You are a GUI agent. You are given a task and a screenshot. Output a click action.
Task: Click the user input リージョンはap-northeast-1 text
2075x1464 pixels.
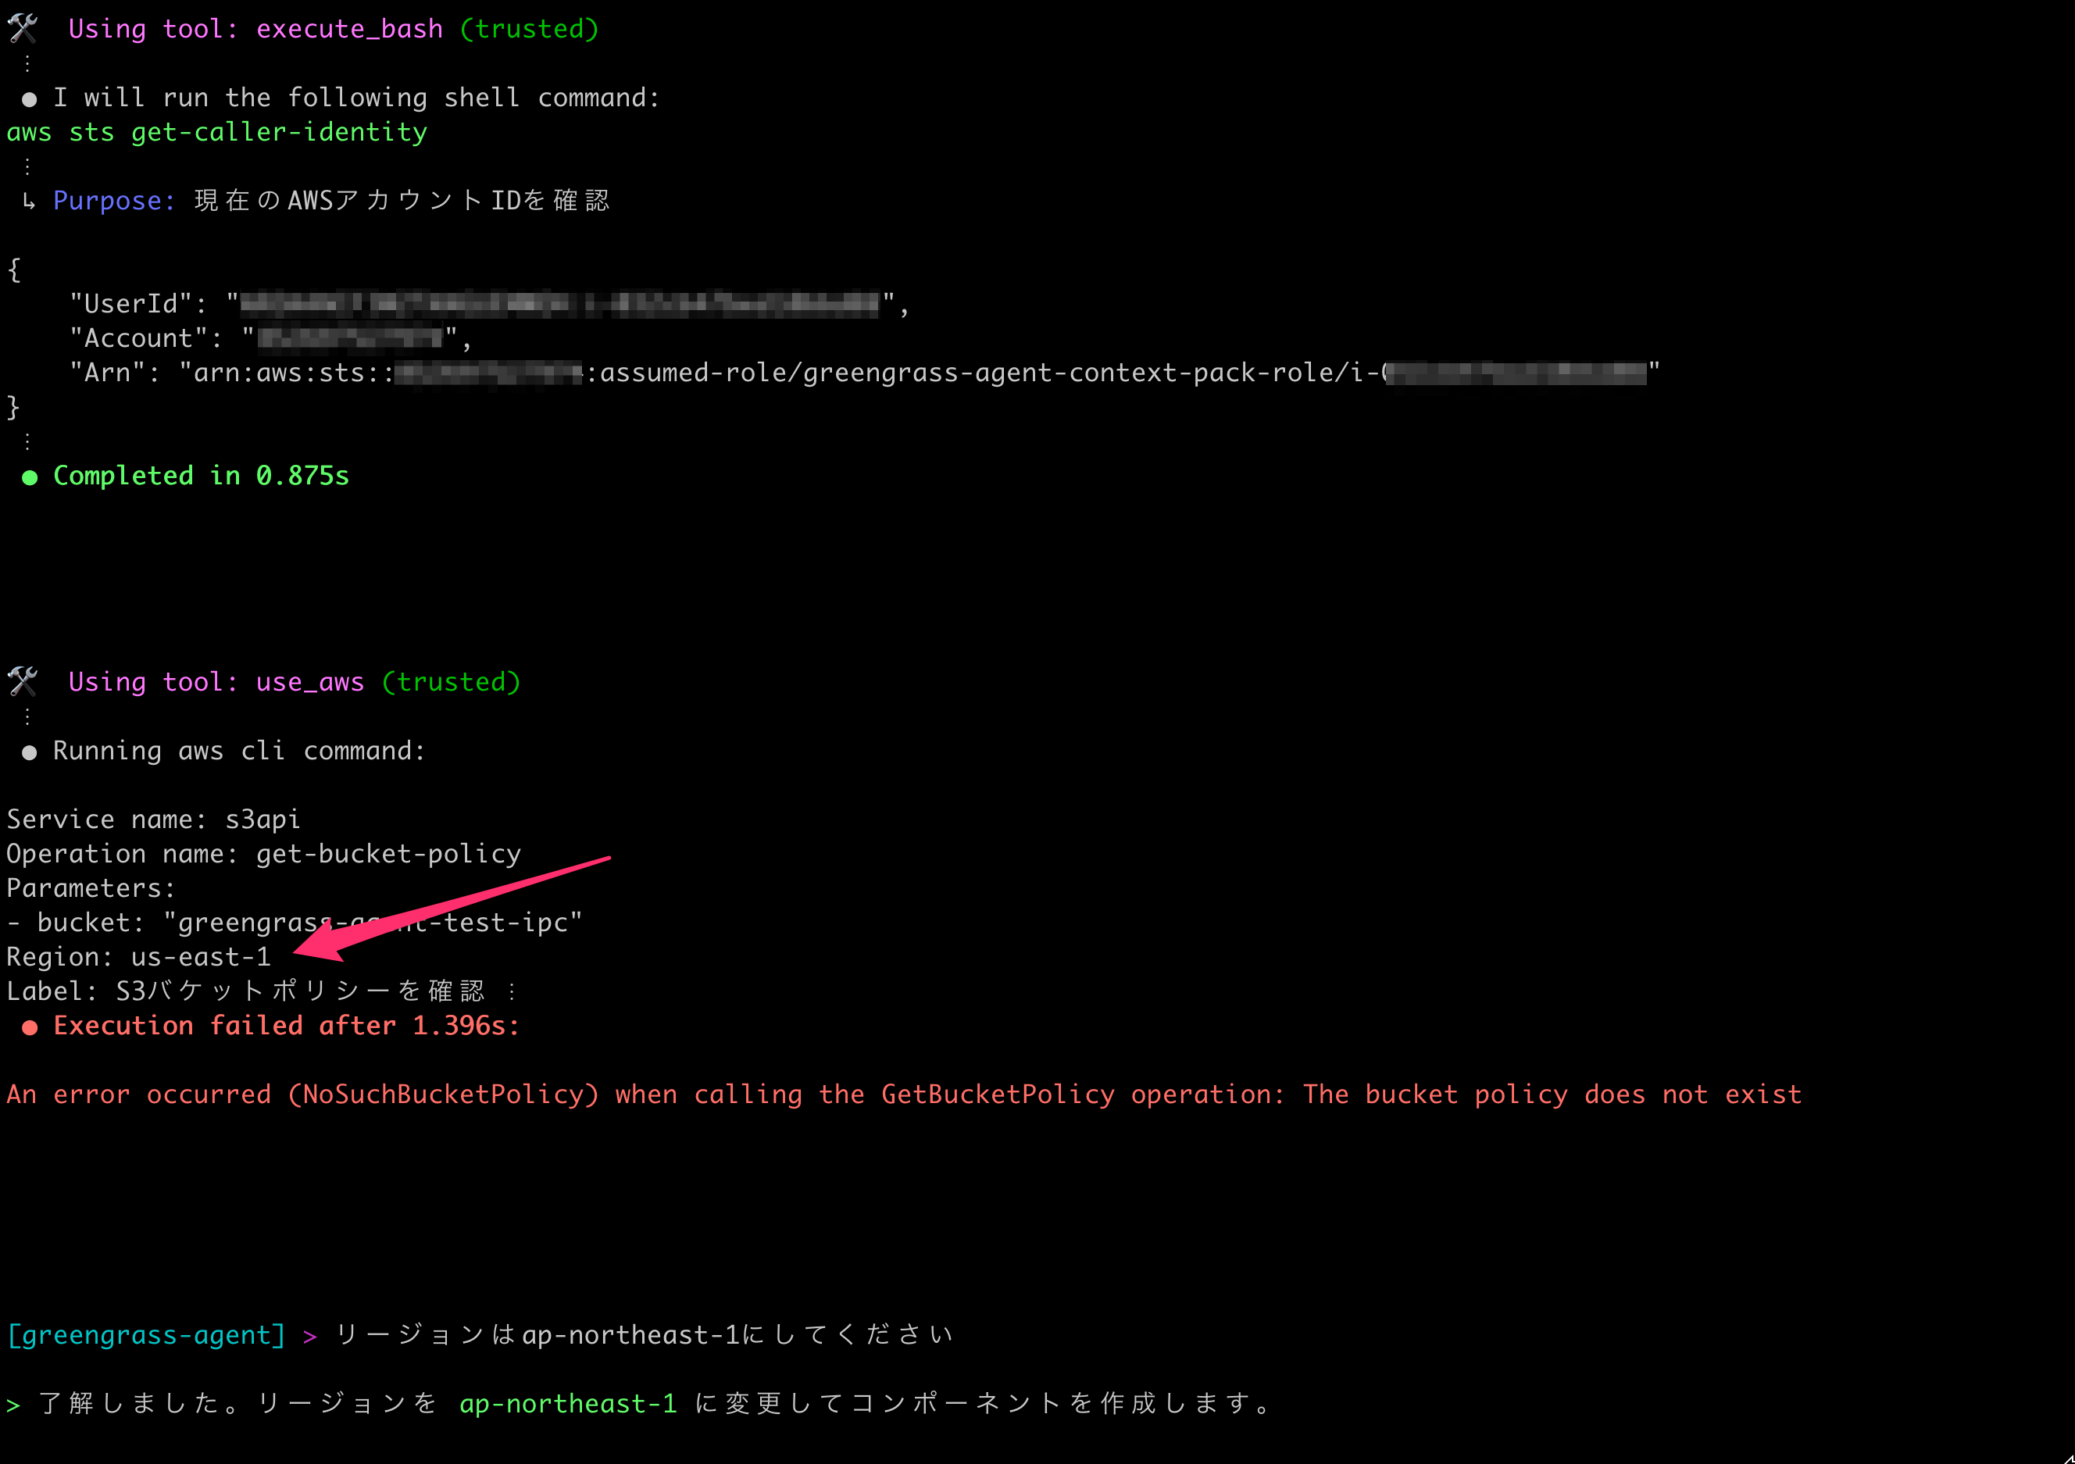(644, 1335)
